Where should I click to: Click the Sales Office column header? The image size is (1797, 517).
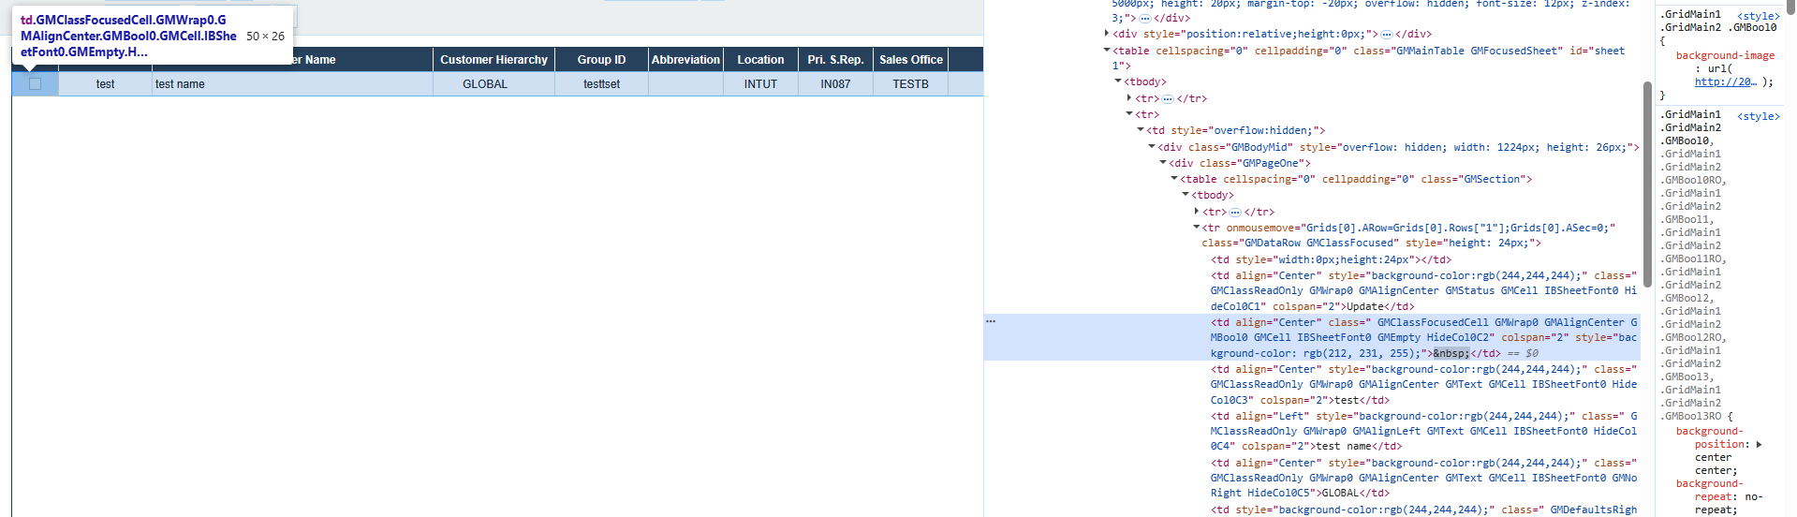tap(910, 60)
